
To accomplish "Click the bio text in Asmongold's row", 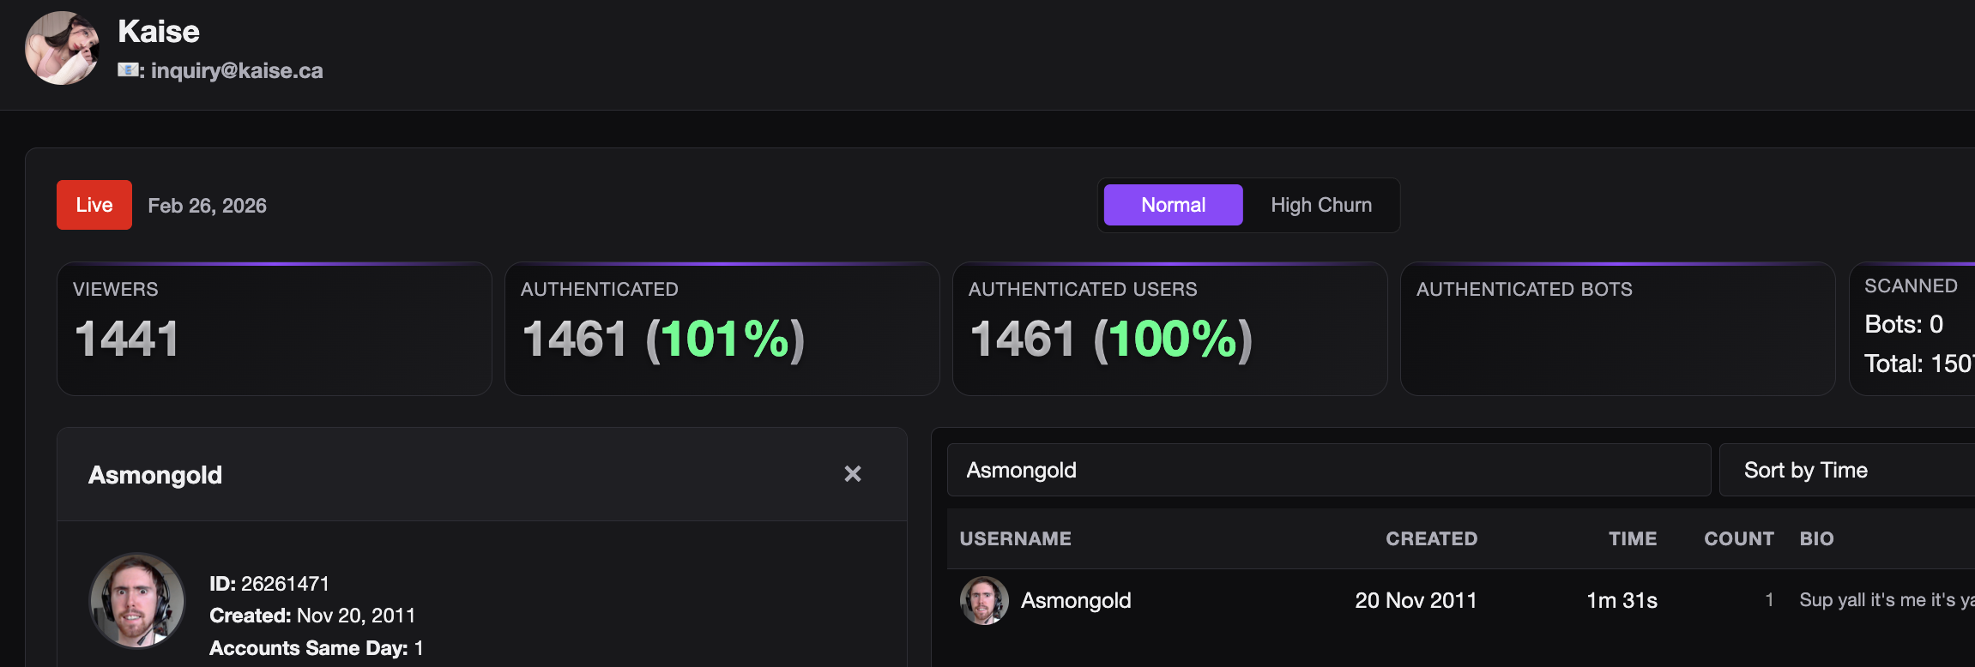I will [x=1887, y=600].
